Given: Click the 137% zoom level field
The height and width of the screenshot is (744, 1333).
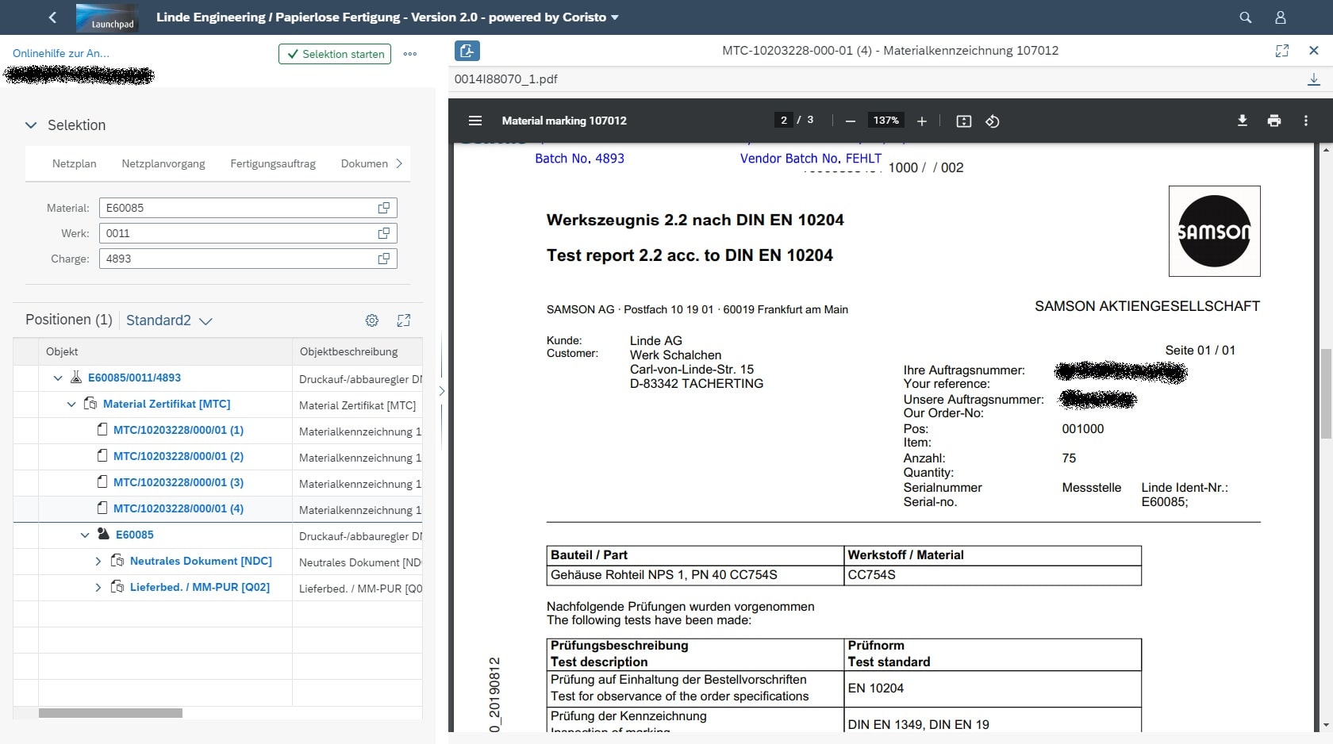Looking at the screenshot, I should 886,120.
